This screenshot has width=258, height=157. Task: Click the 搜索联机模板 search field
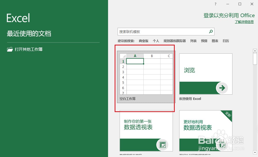tap(166, 31)
